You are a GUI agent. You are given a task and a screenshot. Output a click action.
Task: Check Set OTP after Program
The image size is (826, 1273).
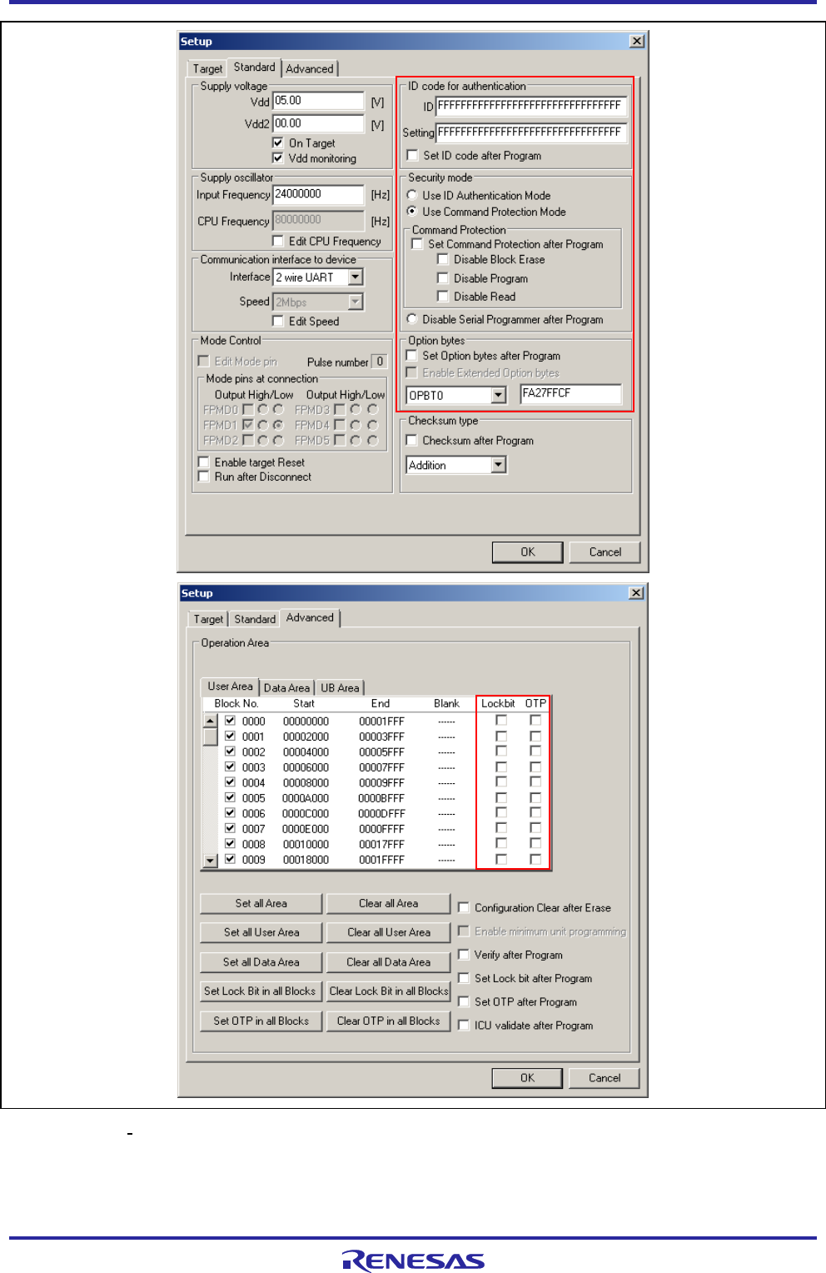[464, 1001]
